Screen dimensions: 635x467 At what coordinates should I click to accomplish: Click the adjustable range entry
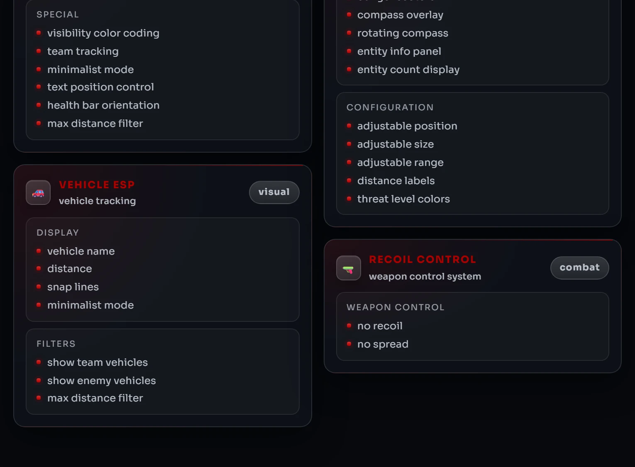pyautogui.click(x=401, y=163)
